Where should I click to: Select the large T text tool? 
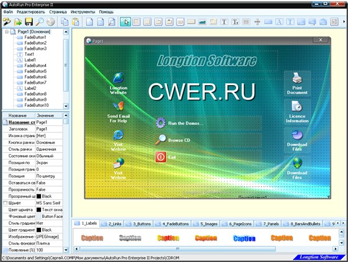pos(224,22)
